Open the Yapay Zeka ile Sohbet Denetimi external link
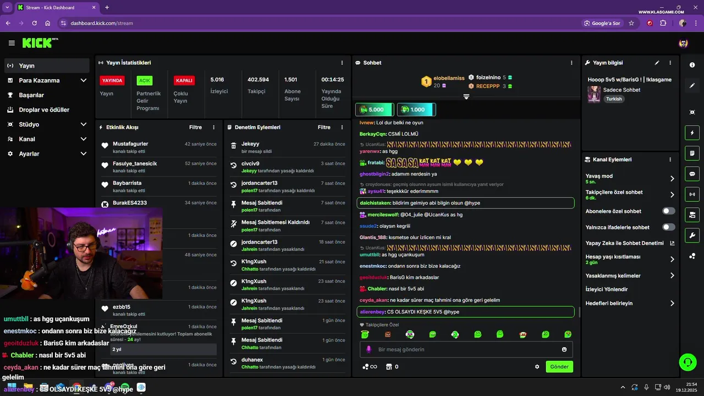The width and height of the screenshot is (704, 396). pos(672,243)
